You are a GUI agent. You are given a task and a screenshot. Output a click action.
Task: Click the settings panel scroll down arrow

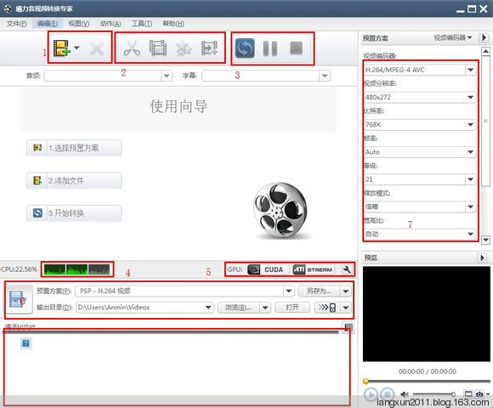pyautogui.click(x=485, y=240)
